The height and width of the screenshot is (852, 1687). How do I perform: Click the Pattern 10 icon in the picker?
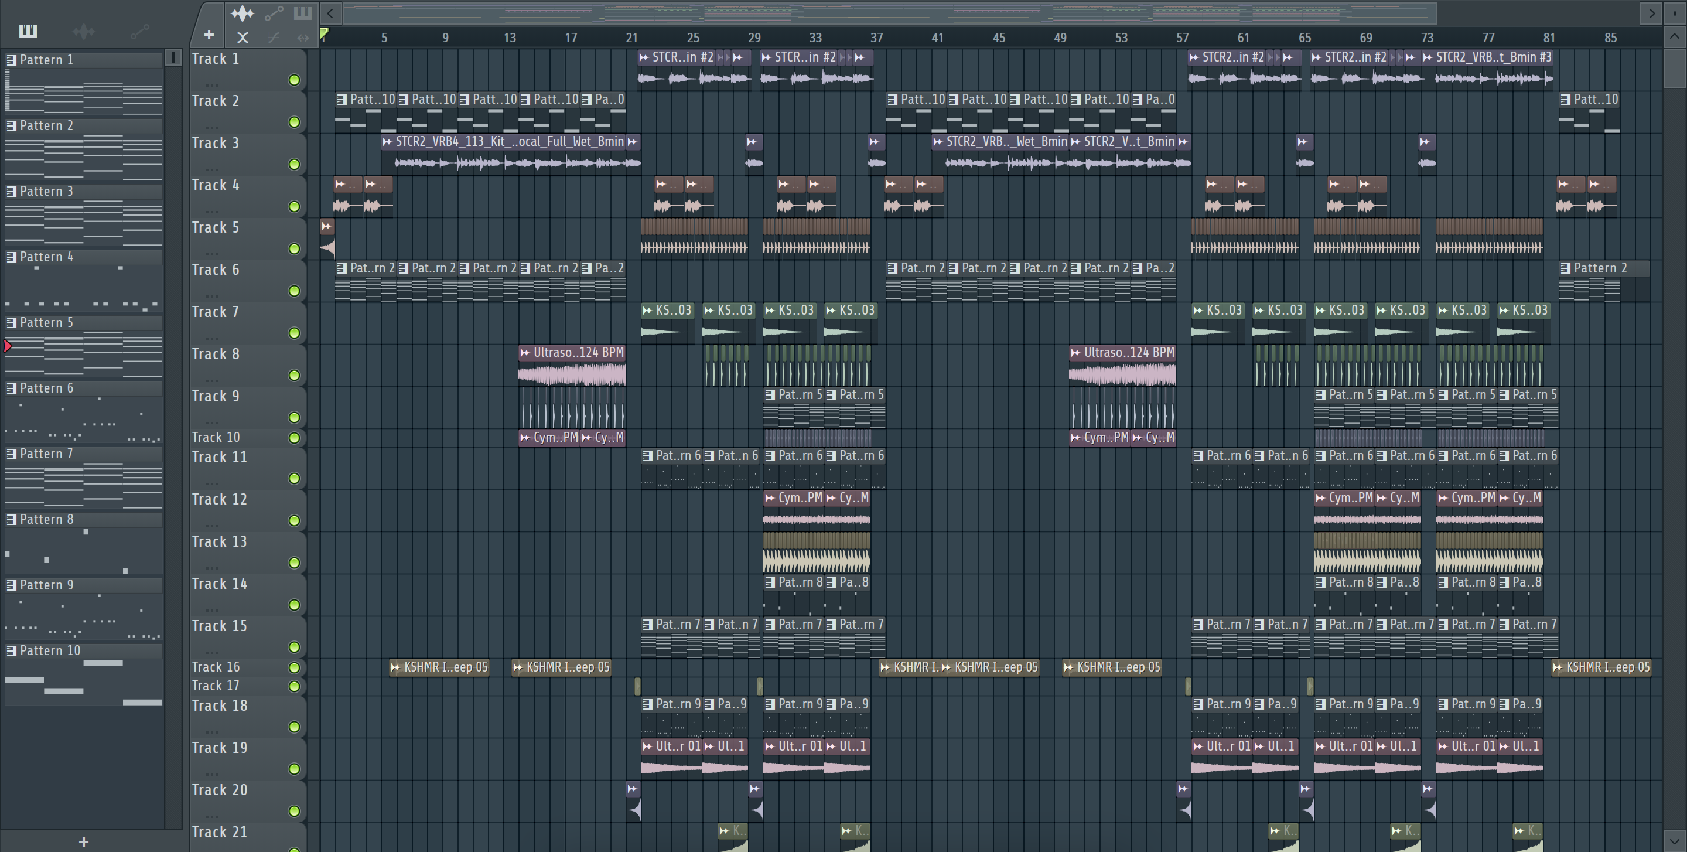pos(12,650)
